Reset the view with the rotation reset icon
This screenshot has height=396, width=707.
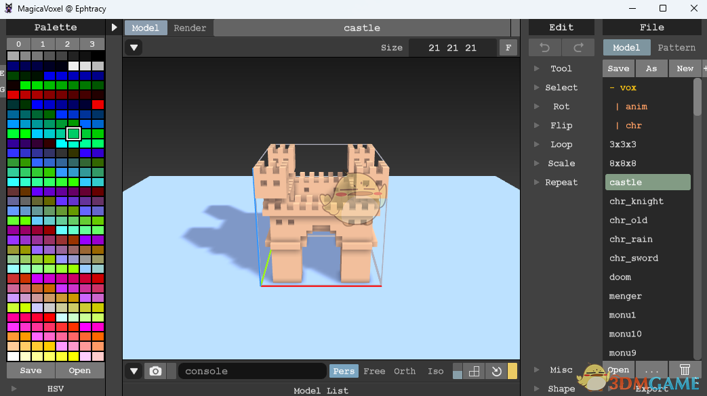tap(496, 371)
